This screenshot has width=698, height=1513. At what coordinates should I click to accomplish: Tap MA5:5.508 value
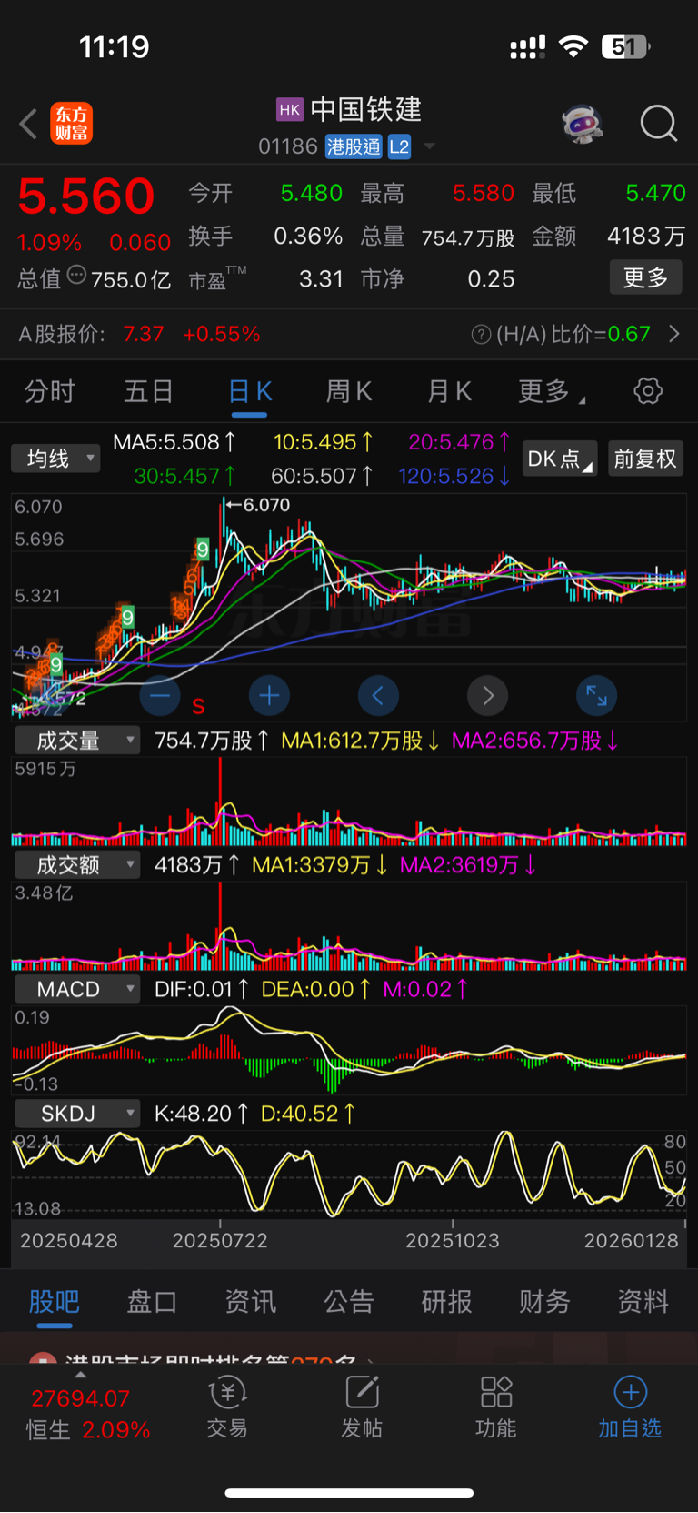pos(174,442)
